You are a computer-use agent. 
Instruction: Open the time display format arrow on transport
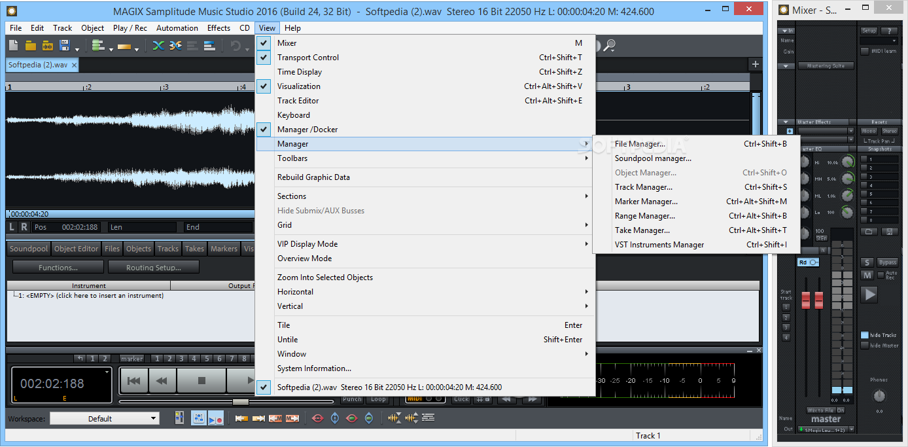click(107, 372)
